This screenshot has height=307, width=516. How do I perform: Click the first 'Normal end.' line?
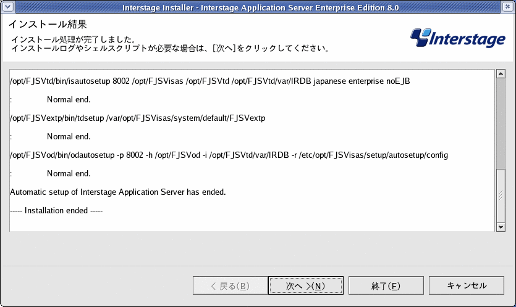[x=69, y=99]
